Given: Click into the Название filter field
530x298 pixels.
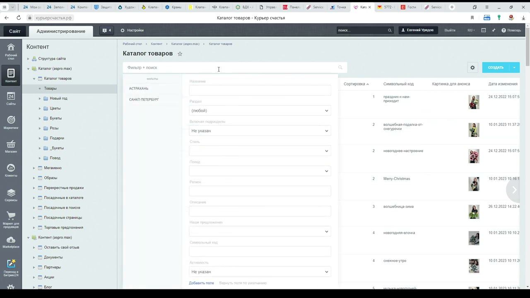Looking at the screenshot, I should (x=260, y=90).
